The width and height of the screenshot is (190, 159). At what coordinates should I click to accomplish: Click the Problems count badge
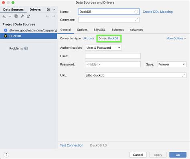click(x=26, y=48)
